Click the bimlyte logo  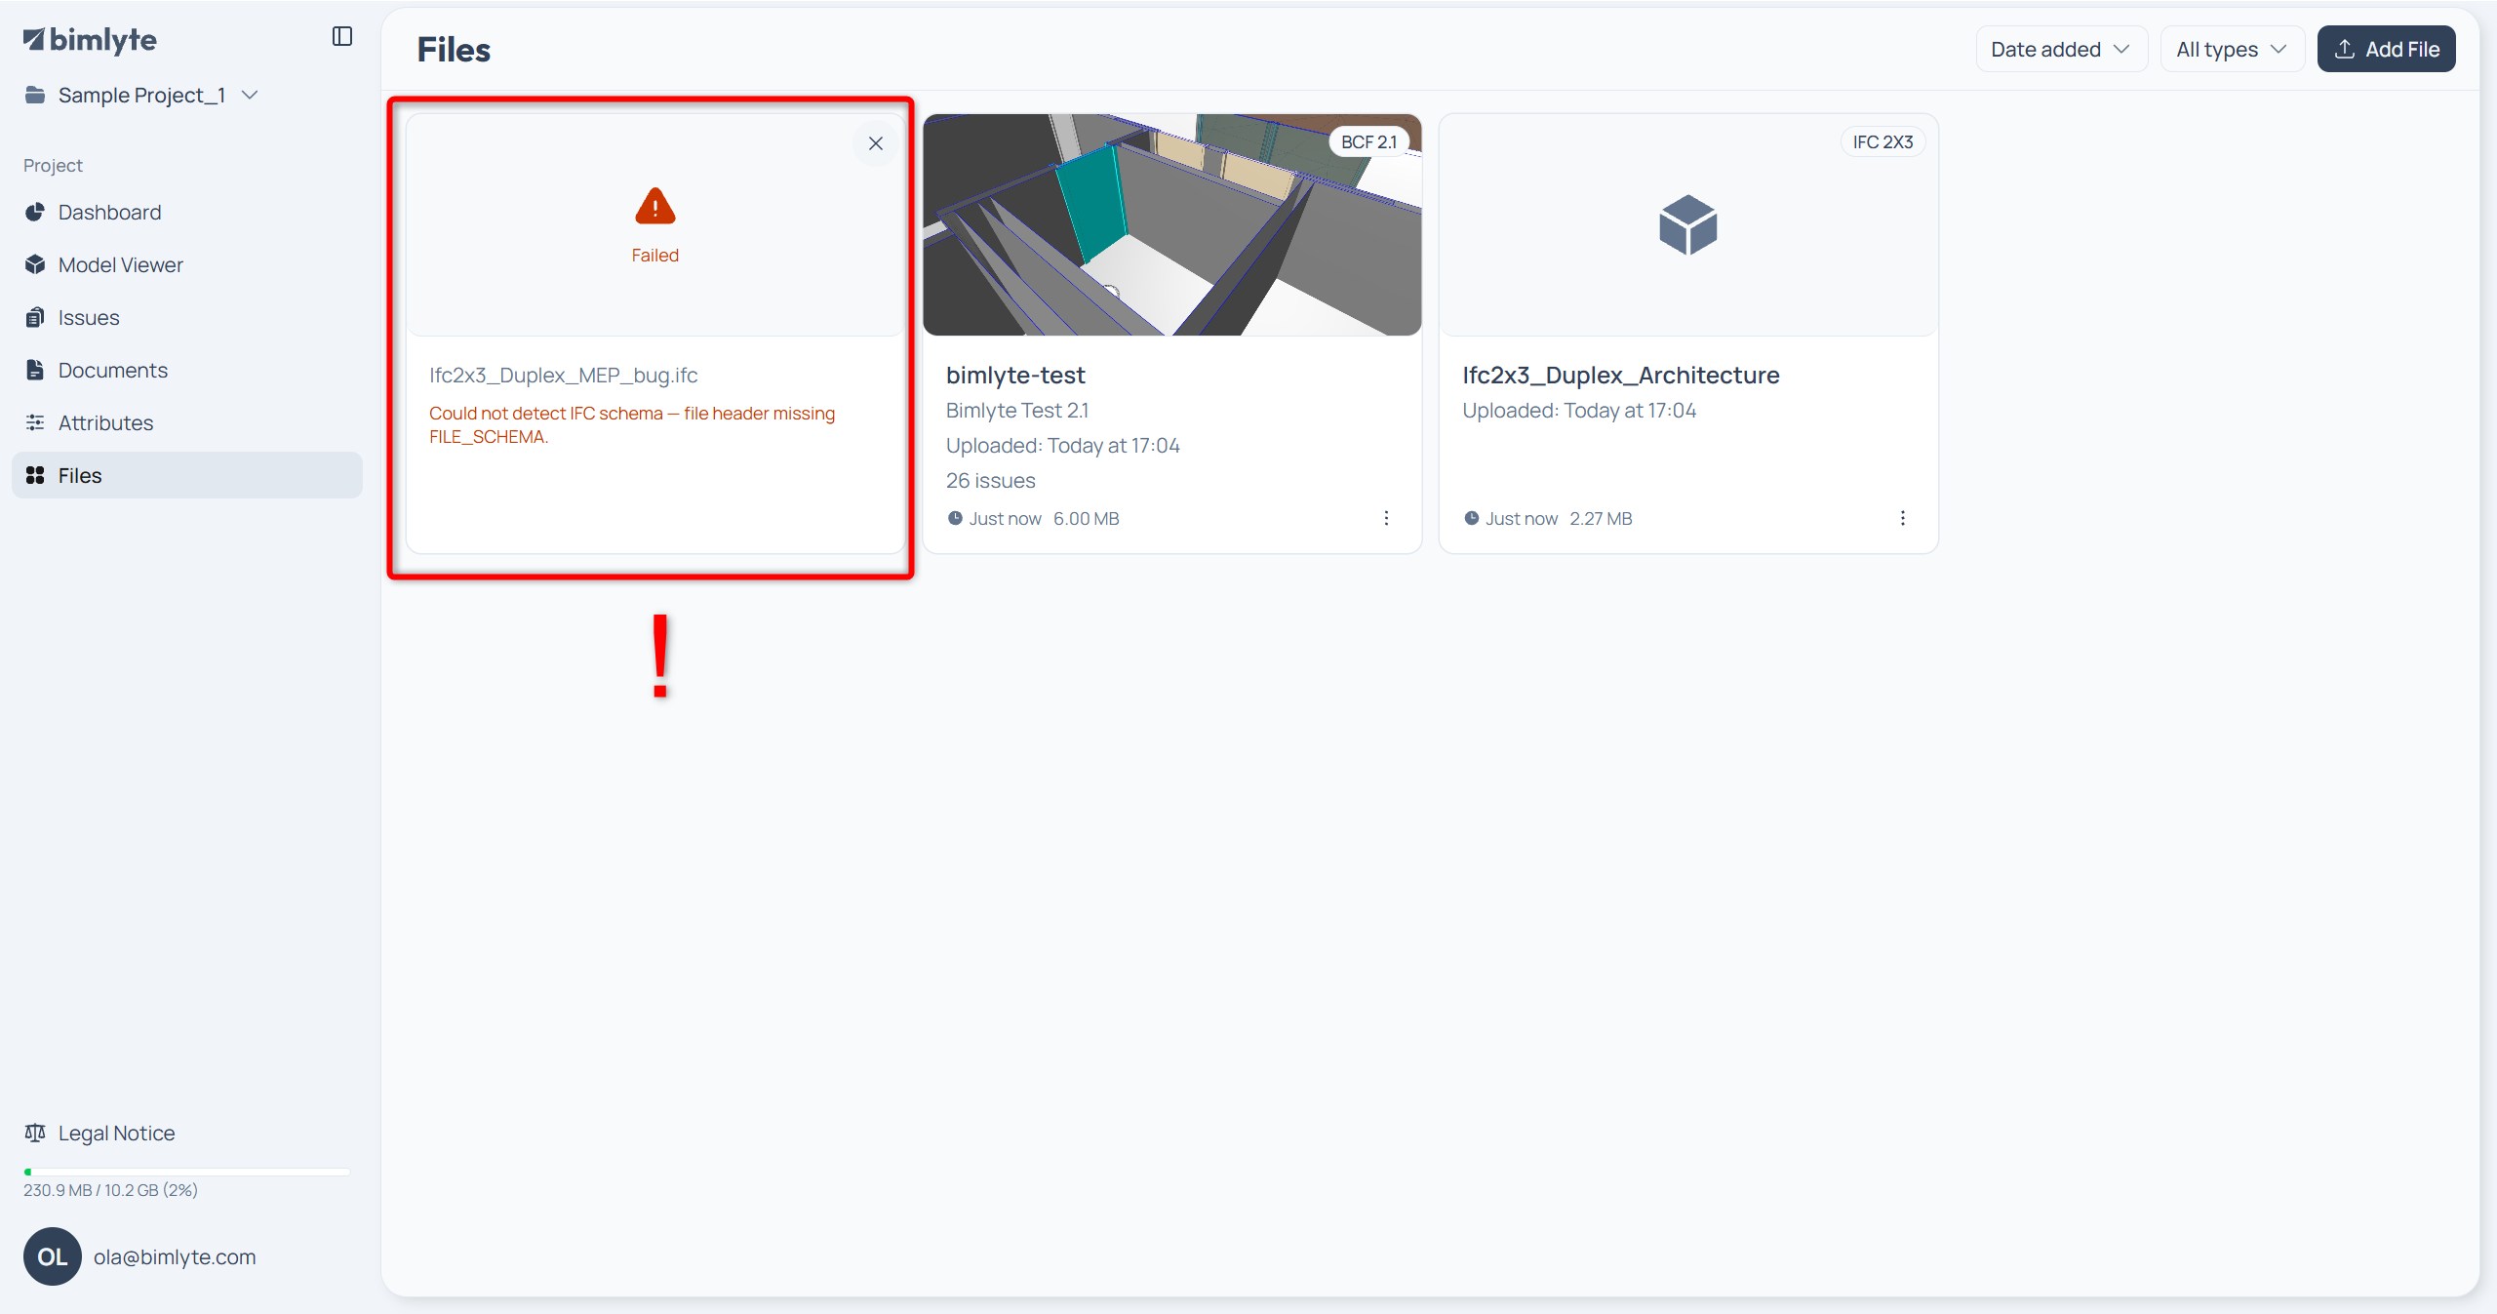(x=90, y=40)
